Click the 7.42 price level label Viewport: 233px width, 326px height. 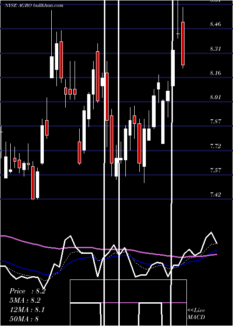[x=215, y=195]
